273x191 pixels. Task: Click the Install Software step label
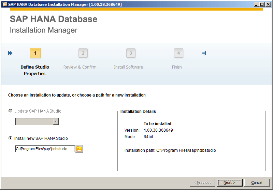coord(128,67)
